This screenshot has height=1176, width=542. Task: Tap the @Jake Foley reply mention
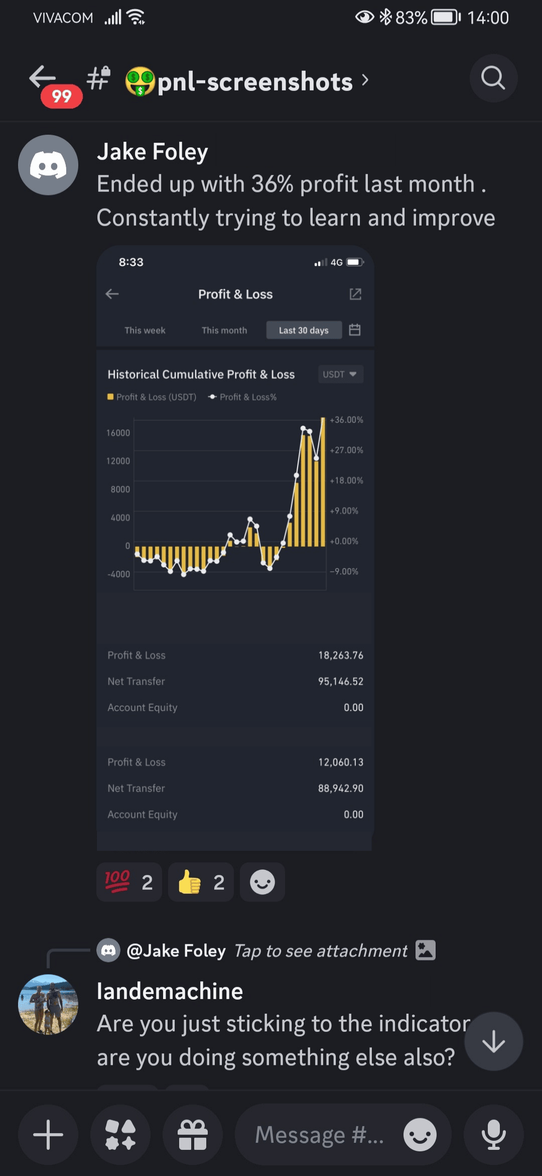coord(176,950)
